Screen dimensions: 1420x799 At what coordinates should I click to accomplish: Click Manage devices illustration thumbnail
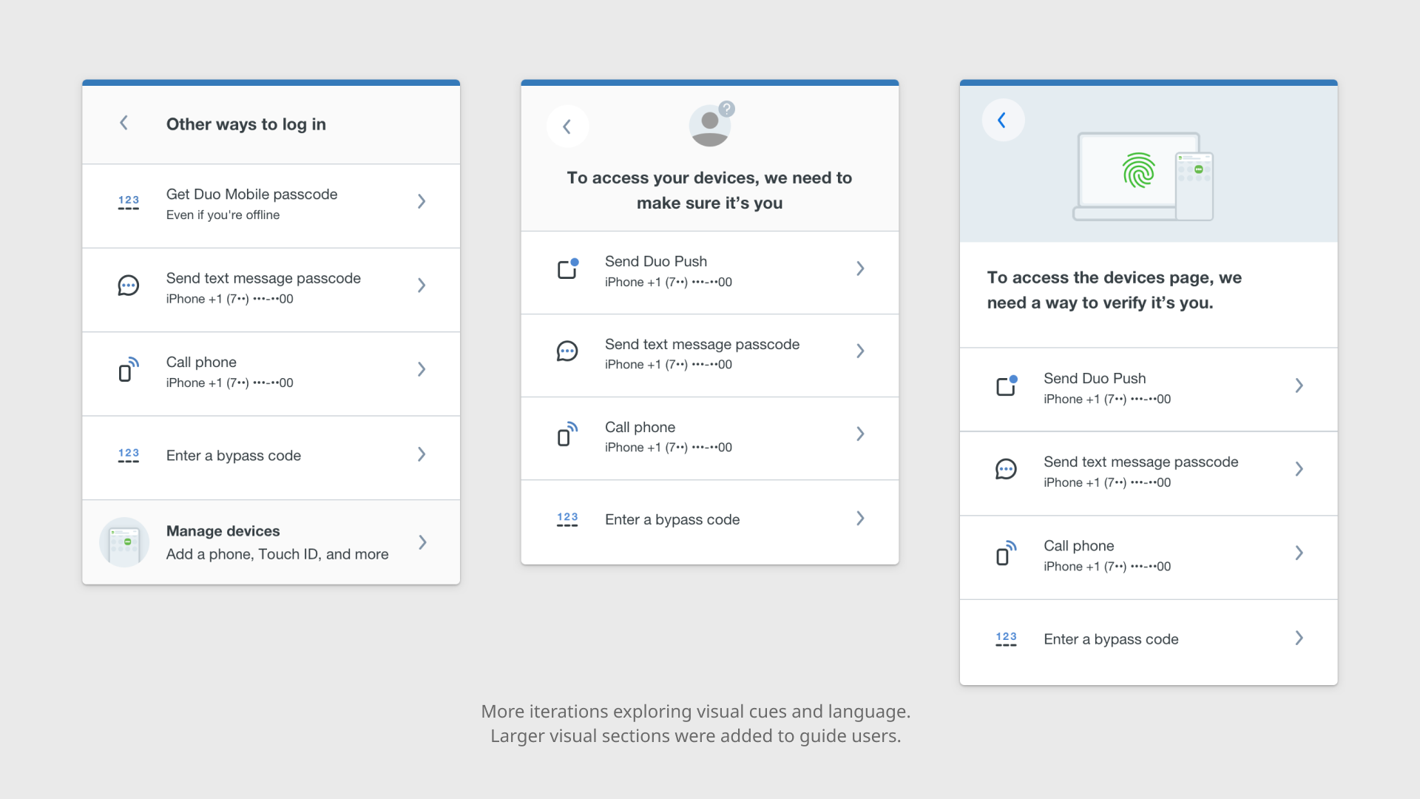124,542
